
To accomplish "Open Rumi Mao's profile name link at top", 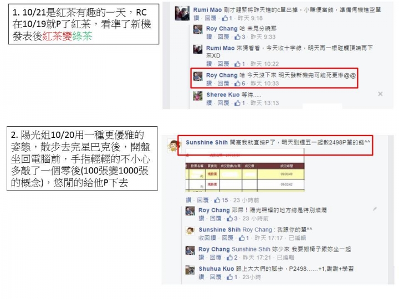I will pyautogui.click(x=207, y=10).
